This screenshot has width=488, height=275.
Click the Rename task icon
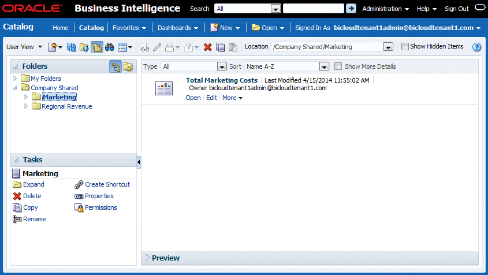(x=17, y=220)
